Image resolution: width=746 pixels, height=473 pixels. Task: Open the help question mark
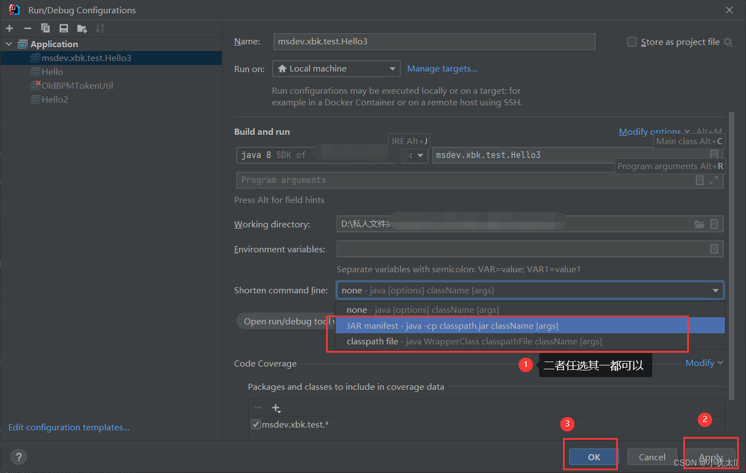point(18,457)
